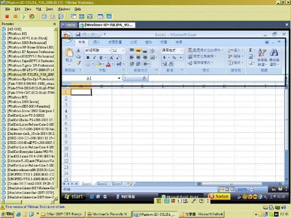
Task: Click the Format Painter brush icon
Action: (79, 63)
